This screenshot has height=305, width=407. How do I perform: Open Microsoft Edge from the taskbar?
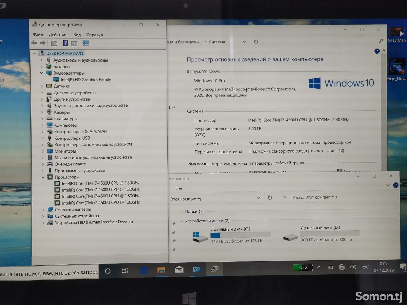[144, 270]
